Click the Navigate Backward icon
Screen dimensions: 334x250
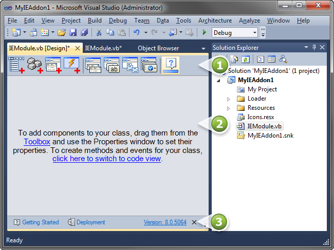173,32
